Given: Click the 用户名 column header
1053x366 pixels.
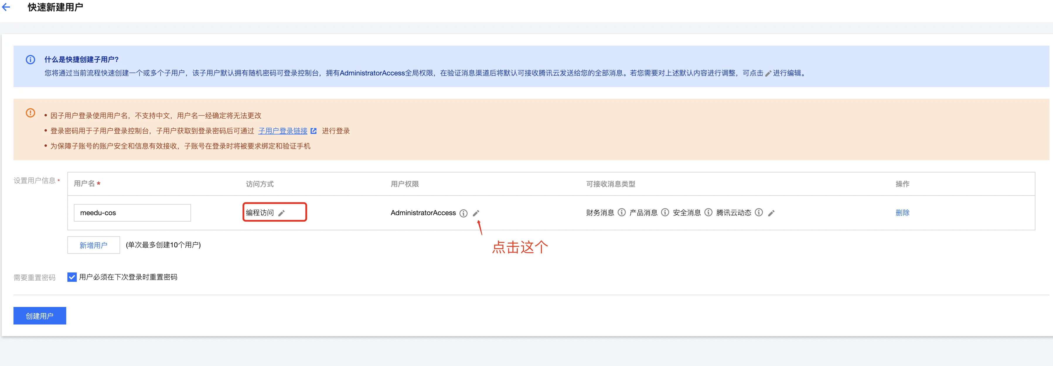Looking at the screenshot, I should 84,184.
